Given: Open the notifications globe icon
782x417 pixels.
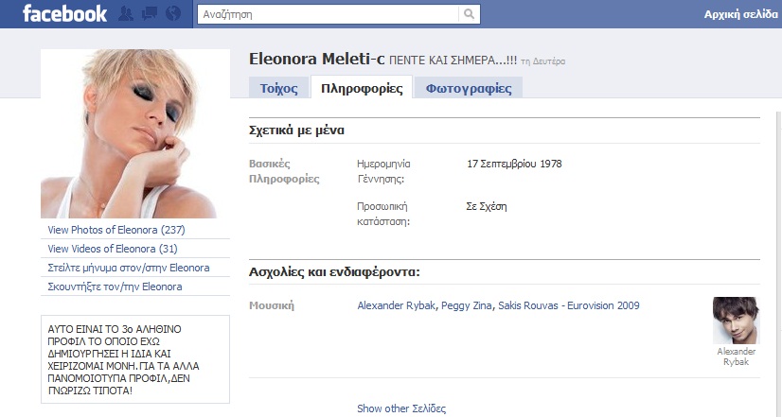Looking at the screenshot, I should pyautogui.click(x=173, y=14).
